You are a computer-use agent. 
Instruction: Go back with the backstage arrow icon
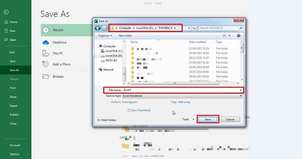pos(6,12)
